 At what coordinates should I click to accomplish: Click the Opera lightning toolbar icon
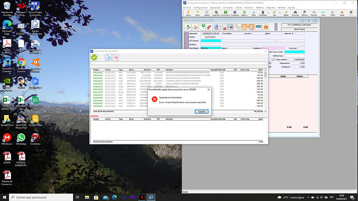[188, 13]
